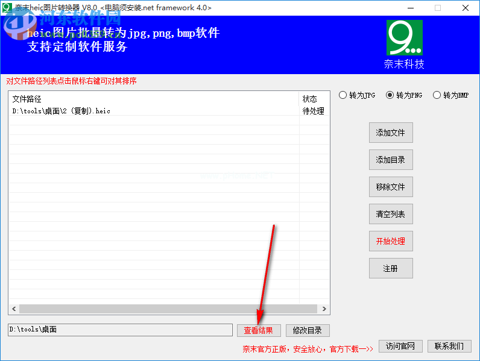Select the 转为BMP radio option
Viewport: 480px width, 361px height.
450,95
